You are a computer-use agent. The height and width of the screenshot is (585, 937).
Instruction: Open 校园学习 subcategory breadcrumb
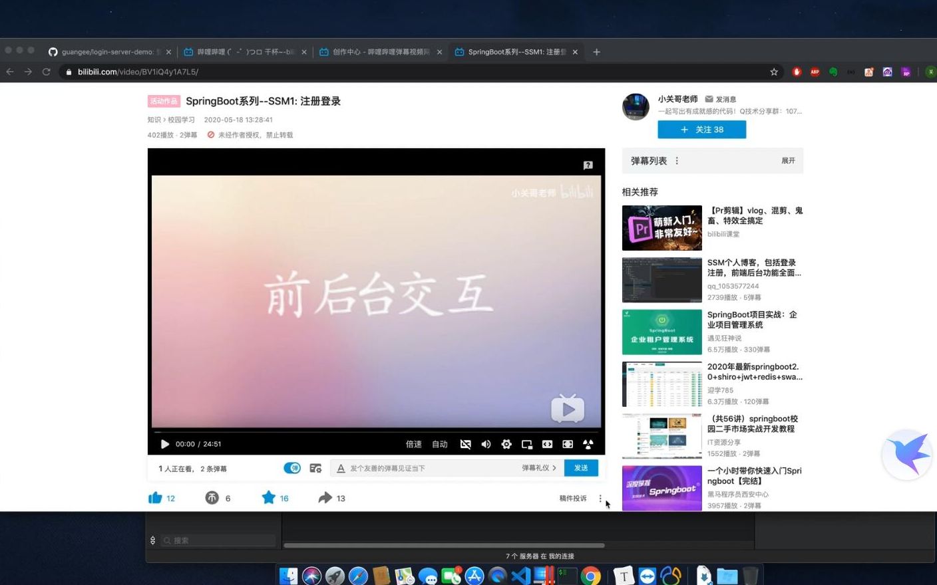pos(181,120)
